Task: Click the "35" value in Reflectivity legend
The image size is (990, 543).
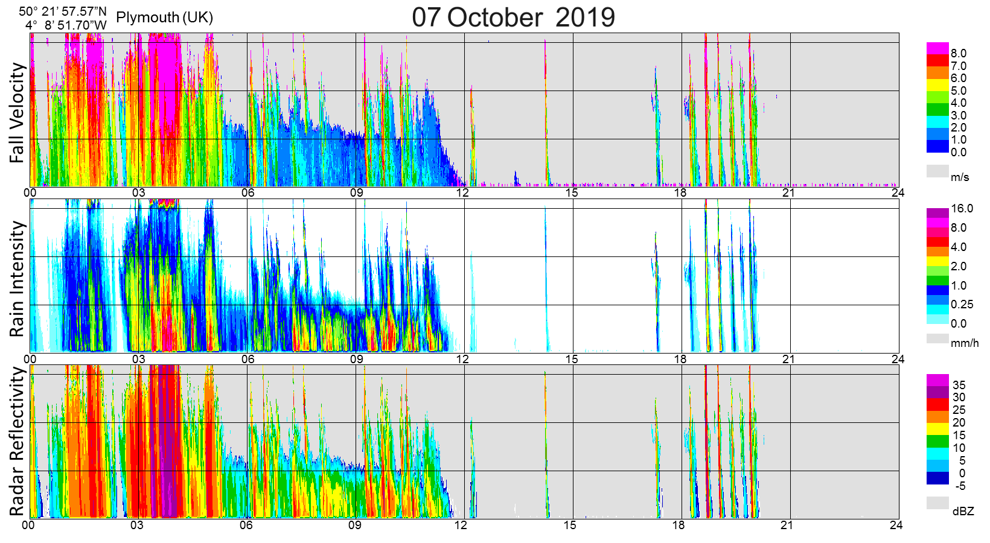Action: coord(959,385)
